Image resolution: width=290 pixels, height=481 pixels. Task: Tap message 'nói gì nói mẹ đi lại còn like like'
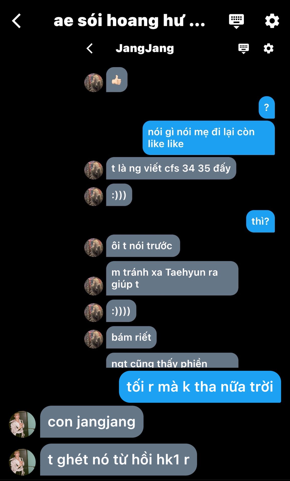pyautogui.click(x=209, y=138)
